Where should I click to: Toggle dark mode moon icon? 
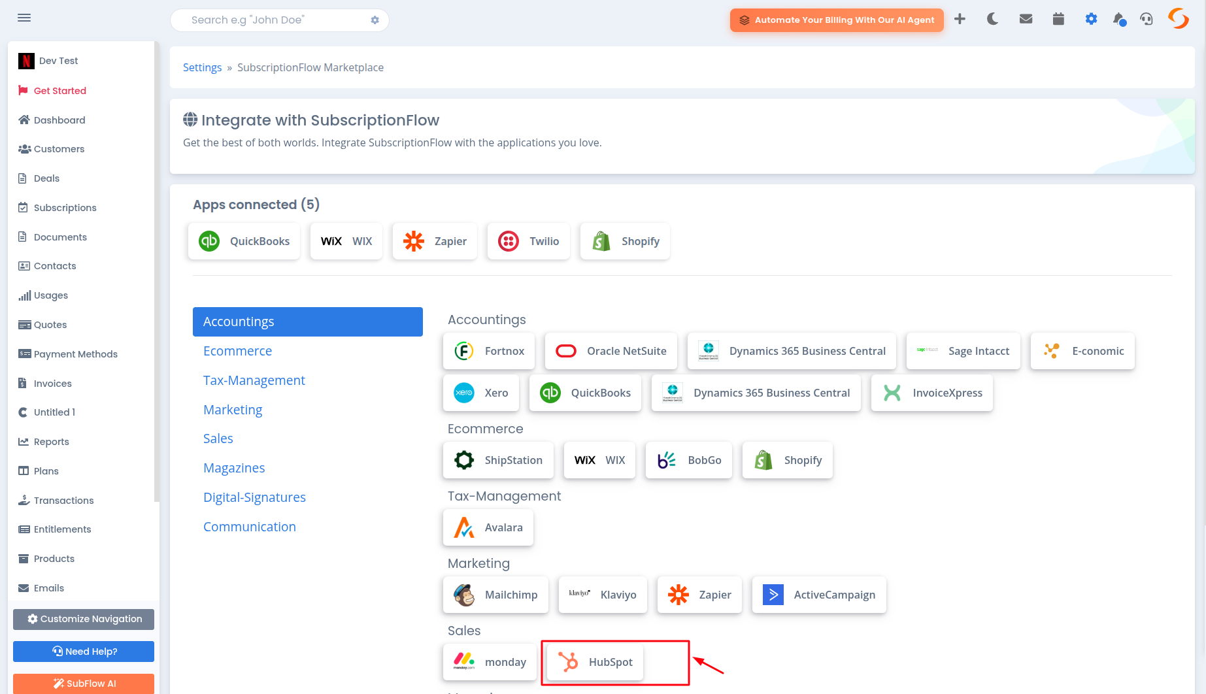(992, 19)
